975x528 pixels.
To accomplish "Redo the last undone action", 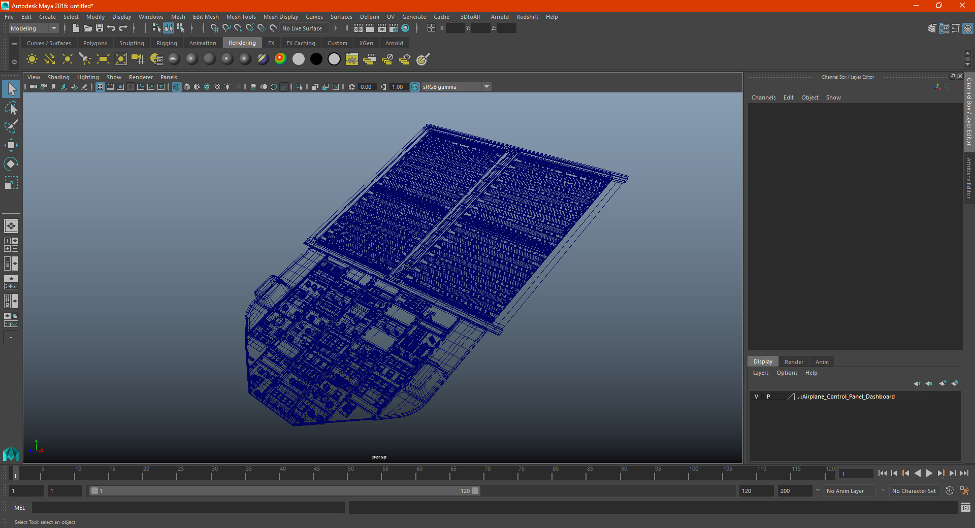I will click(123, 28).
